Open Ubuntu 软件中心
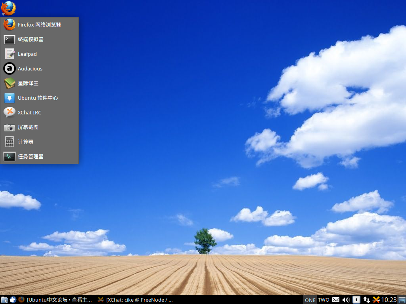 coord(39,98)
